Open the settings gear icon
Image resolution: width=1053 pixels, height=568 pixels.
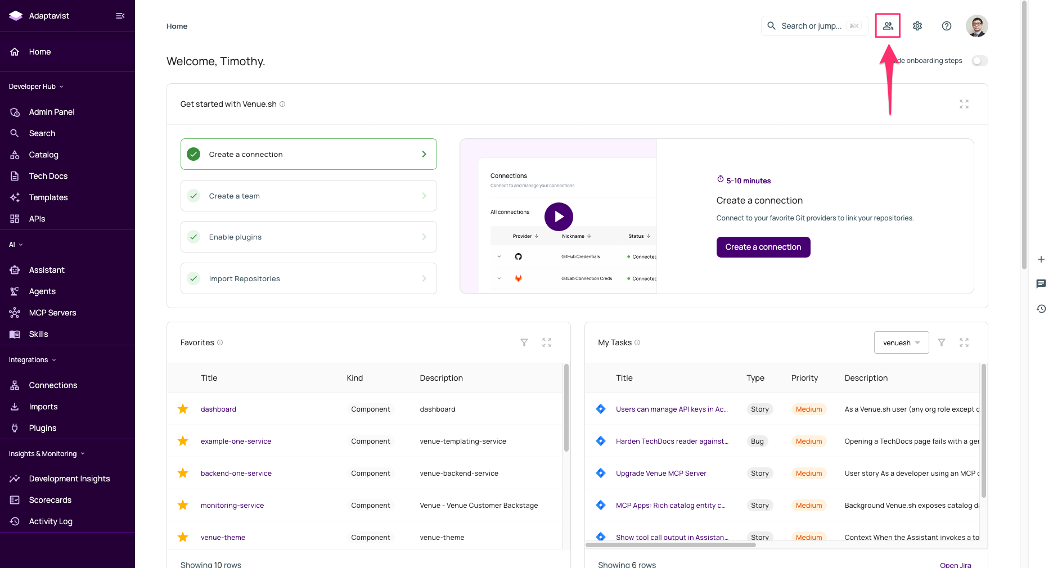tap(917, 26)
